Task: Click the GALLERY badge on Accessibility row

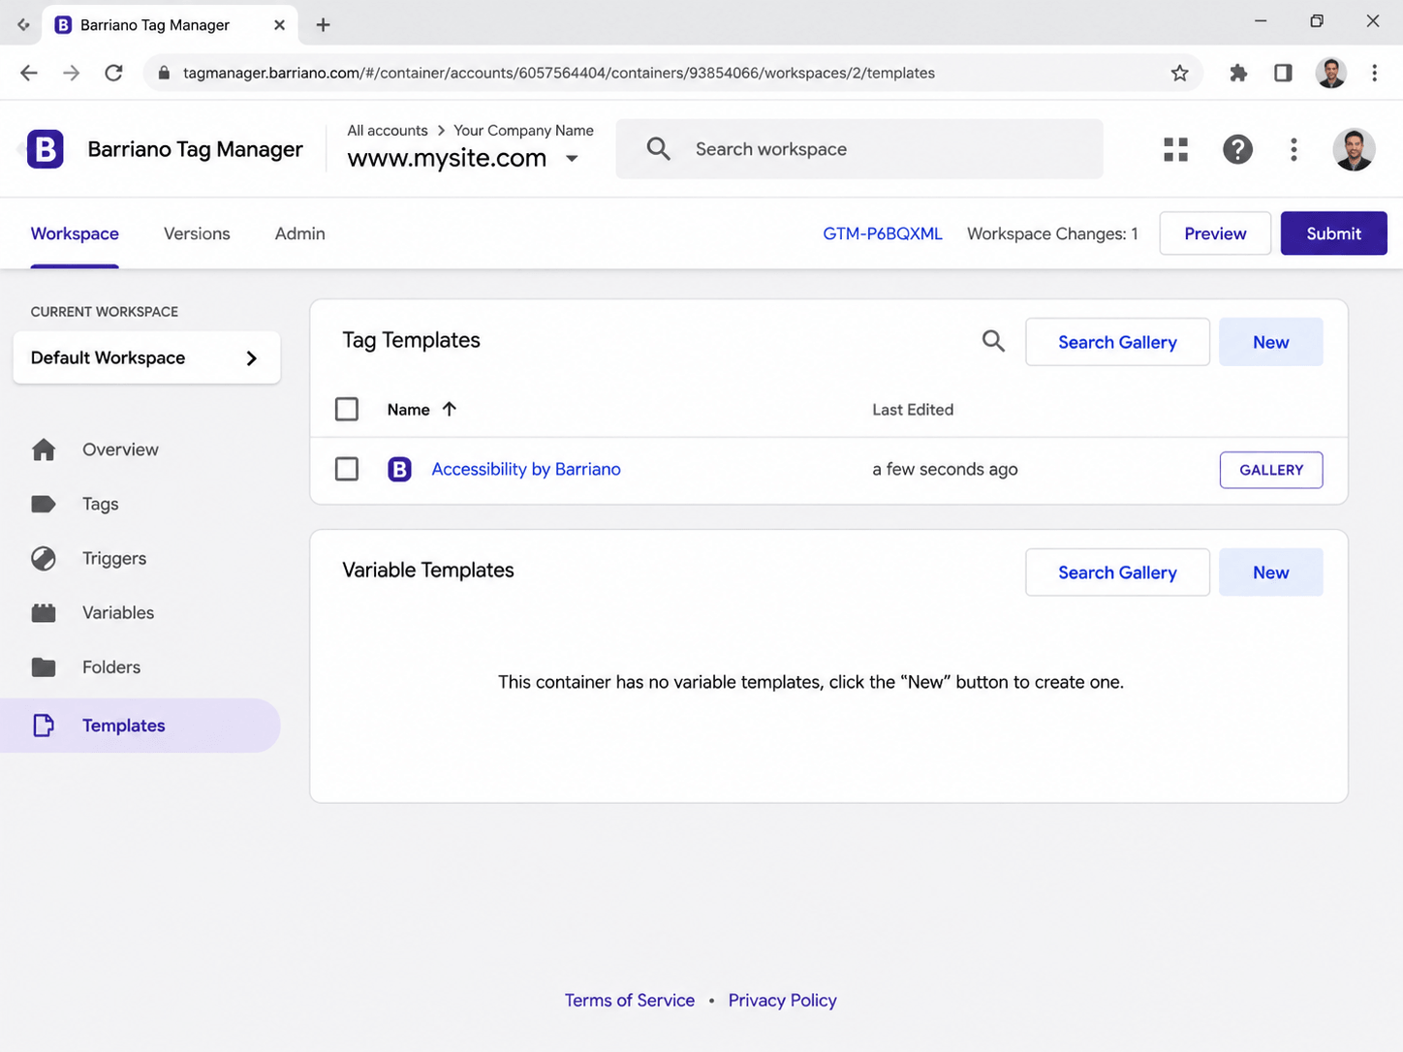Action: coord(1271,470)
